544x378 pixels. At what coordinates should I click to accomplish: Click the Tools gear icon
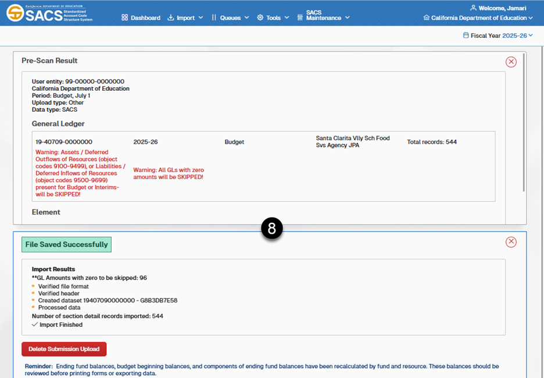260,17
